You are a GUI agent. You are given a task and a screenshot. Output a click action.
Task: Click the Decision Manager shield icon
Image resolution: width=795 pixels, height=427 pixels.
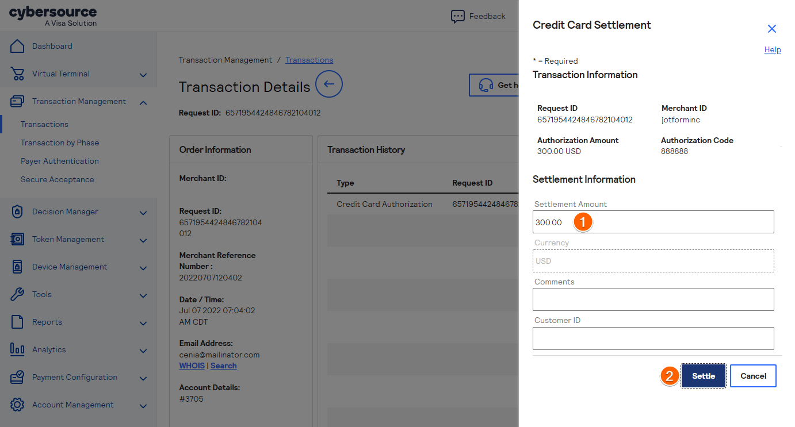17,211
